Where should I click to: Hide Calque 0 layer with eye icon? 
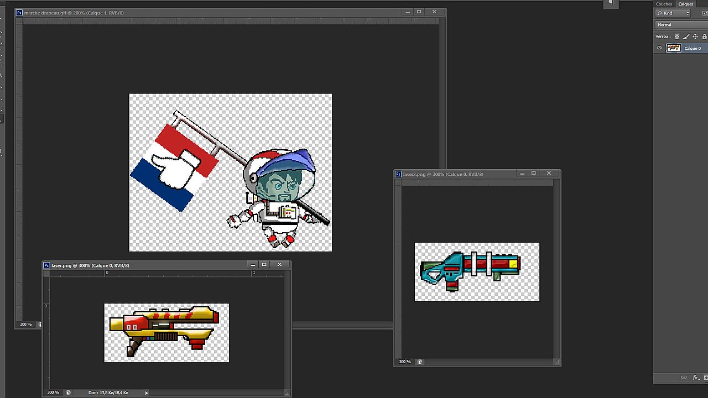point(659,48)
